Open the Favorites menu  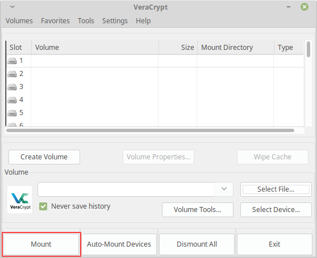tap(55, 21)
